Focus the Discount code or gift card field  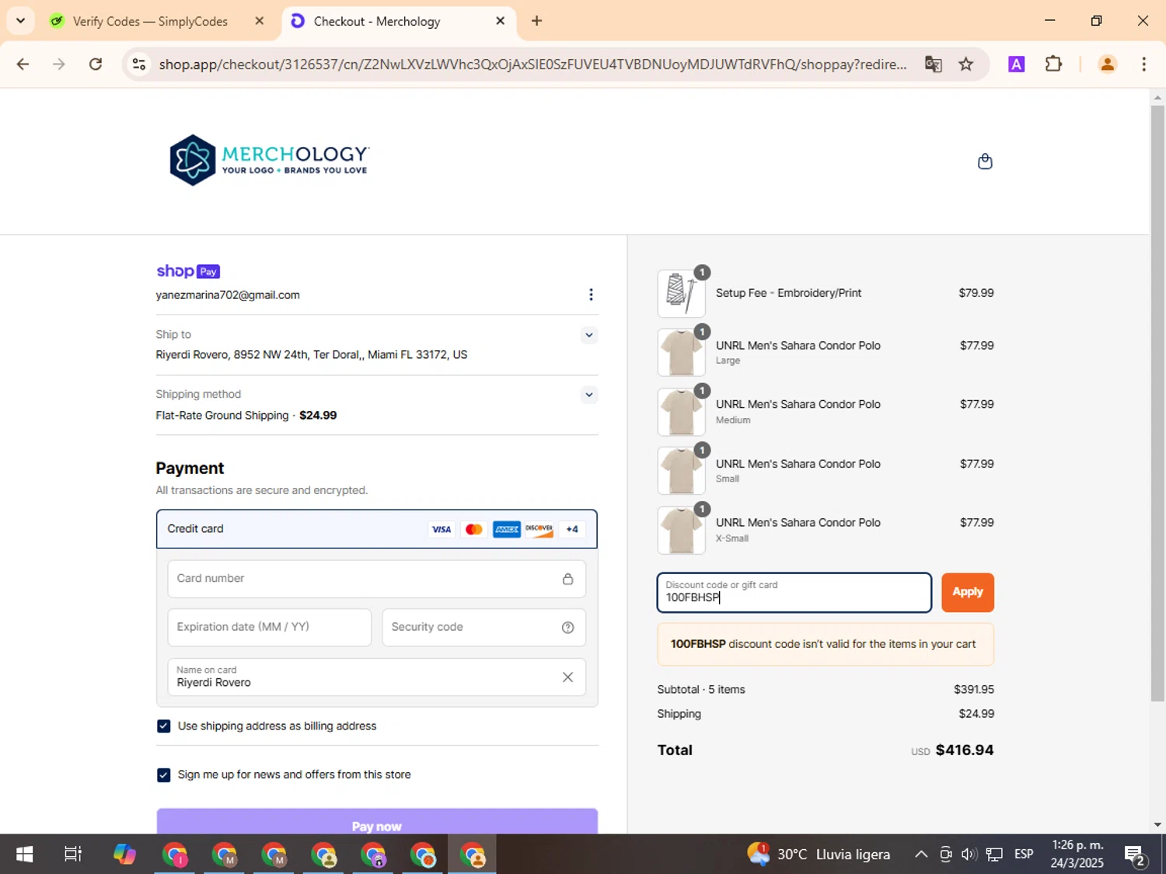point(794,593)
